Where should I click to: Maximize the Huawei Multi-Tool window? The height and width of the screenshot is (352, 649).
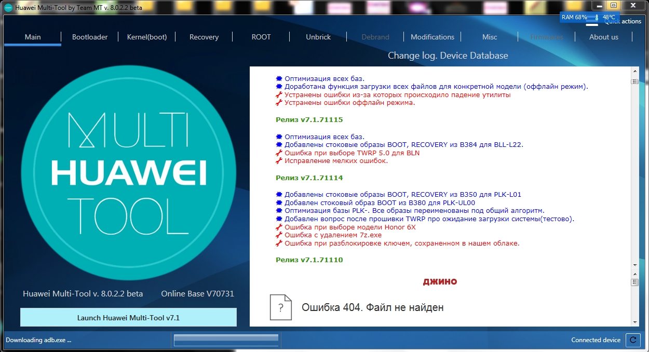tap(613, 5)
